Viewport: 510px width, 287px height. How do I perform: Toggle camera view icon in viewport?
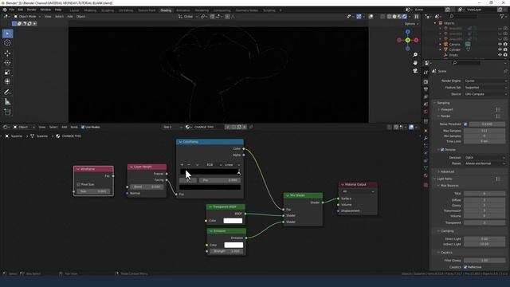click(415, 71)
